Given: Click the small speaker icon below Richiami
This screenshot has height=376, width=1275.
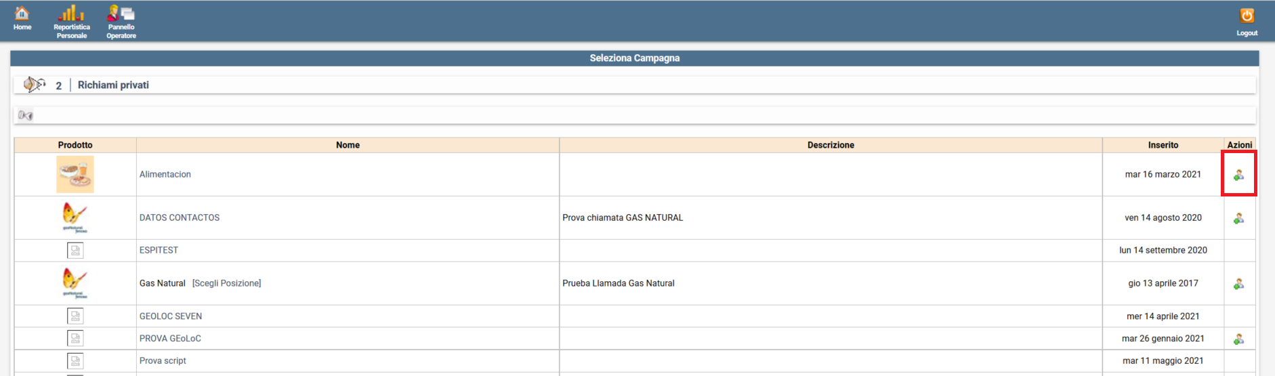Looking at the screenshot, I should tap(26, 115).
